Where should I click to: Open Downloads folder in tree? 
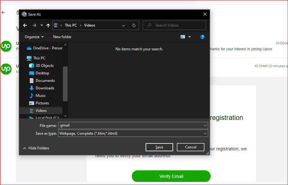pyautogui.click(x=42, y=88)
